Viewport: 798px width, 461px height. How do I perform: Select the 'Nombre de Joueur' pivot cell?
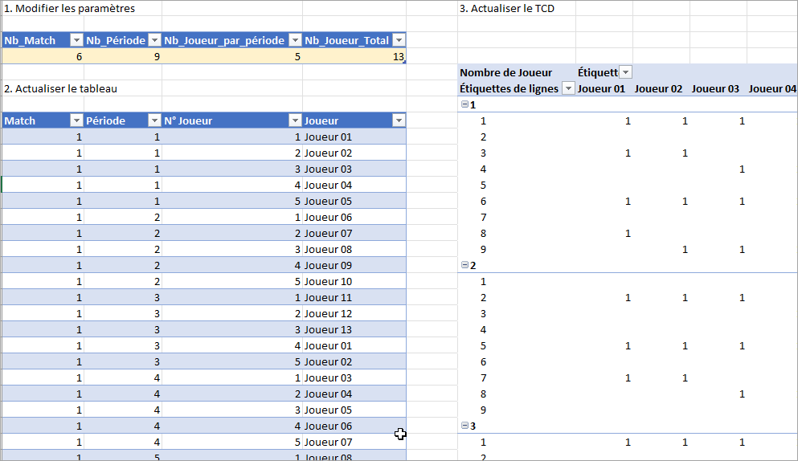[505, 72]
